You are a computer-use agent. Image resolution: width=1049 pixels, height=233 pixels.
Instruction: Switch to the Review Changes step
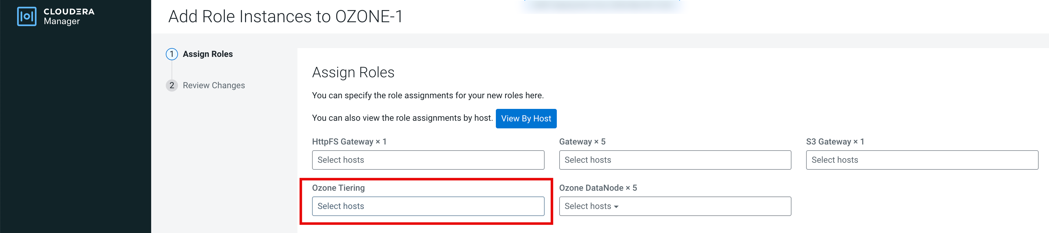point(213,85)
